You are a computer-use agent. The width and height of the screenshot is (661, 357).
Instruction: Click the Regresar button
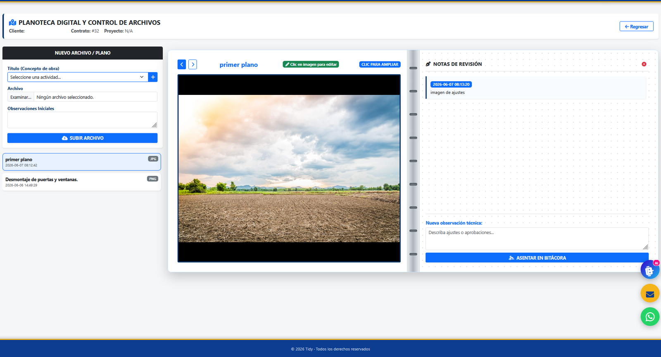point(636,26)
